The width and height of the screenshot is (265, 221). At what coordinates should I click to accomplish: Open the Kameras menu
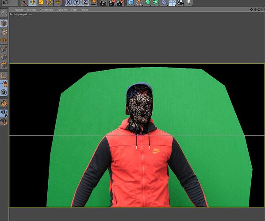pyautogui.click(x=31, y=10)
